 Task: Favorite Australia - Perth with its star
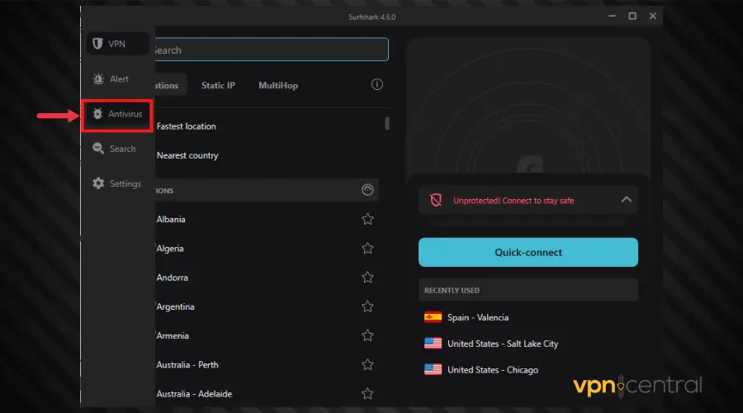(x=367, y=364)
